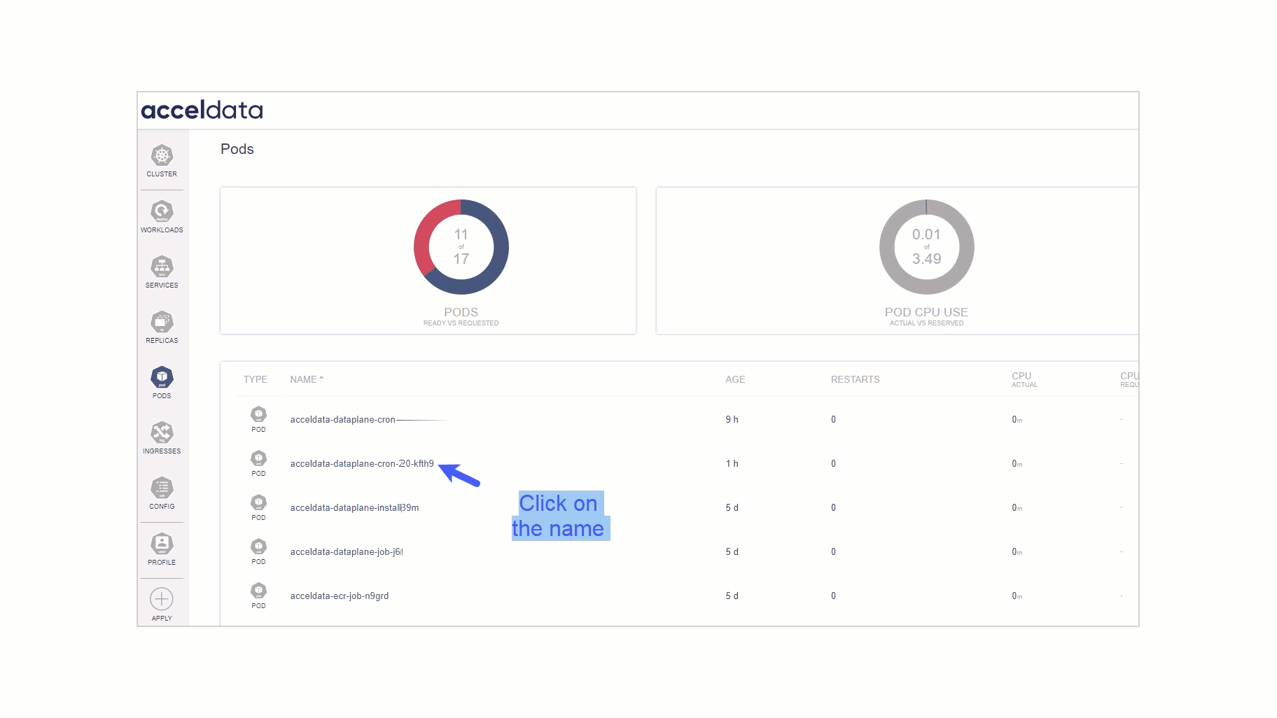The image size is (1277, 718).
Task: Open the Cluster sidebar icon
Action: [162, 155]
